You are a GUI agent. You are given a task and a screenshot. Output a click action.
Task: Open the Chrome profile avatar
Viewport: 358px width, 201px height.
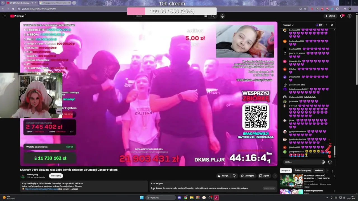pos(350,9)
